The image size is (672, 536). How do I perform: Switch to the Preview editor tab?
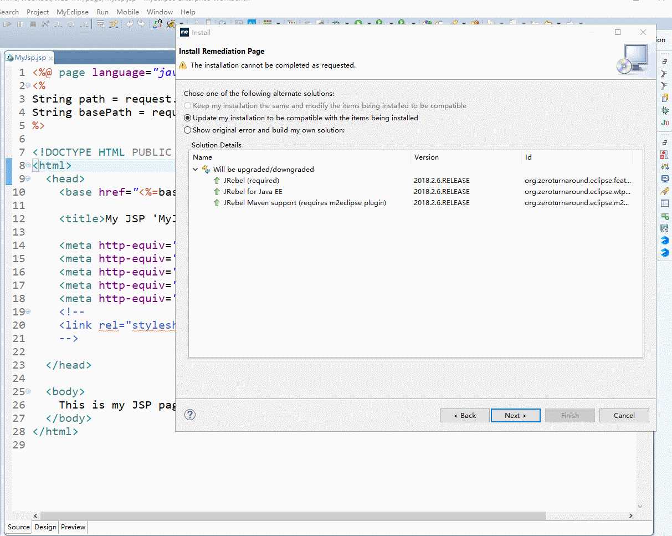pyautogui.click(x=73, y=527)
